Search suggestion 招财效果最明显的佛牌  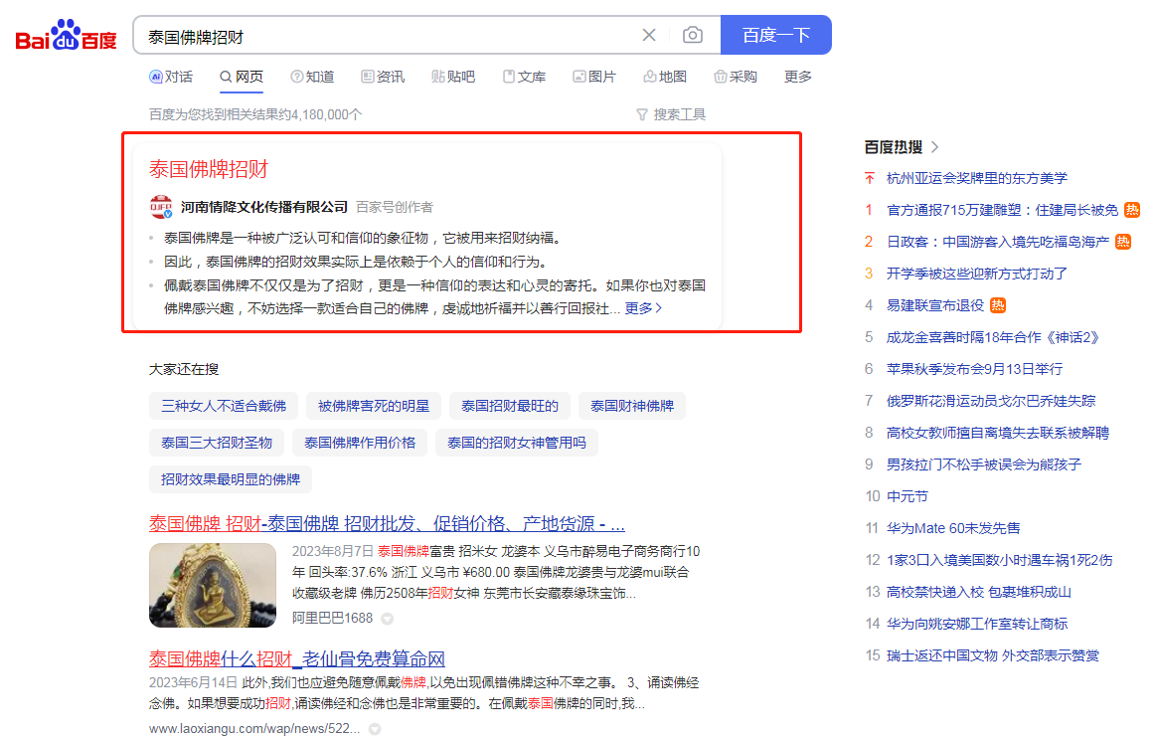coord(230,479)
